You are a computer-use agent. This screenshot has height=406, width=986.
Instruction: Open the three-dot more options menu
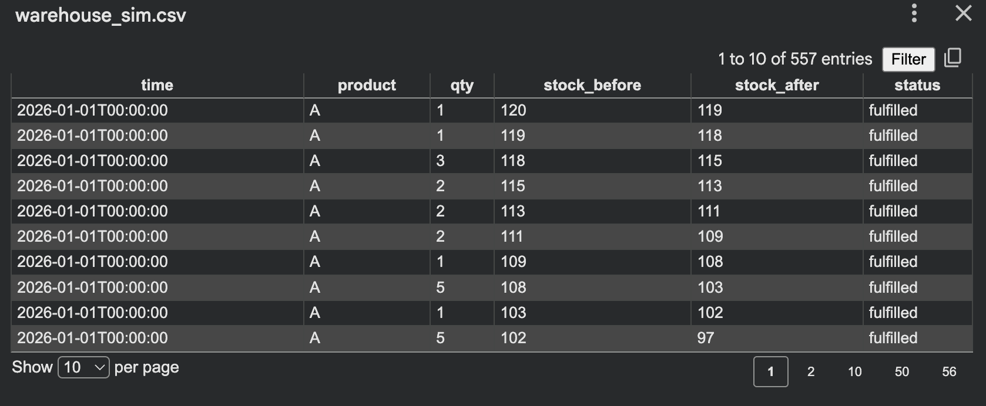point(914,13)
